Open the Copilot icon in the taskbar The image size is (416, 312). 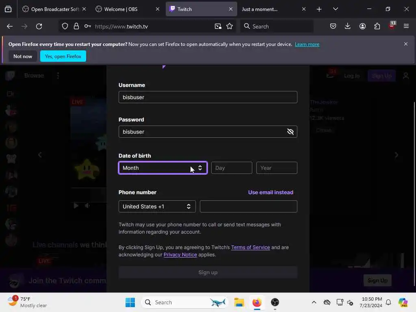click(x=403, y=302)
